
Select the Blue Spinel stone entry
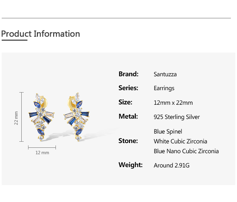click(168, 132)
